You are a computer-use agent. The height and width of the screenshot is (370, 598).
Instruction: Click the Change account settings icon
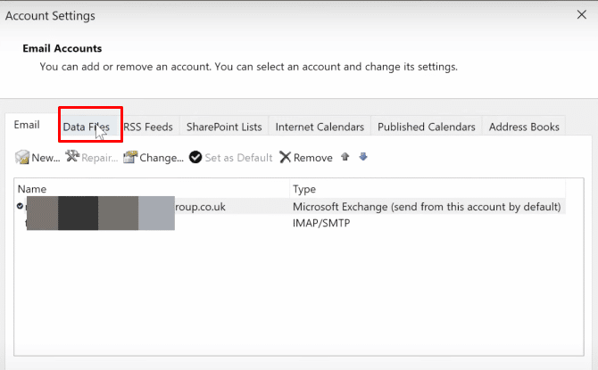(x=130, y=157)
